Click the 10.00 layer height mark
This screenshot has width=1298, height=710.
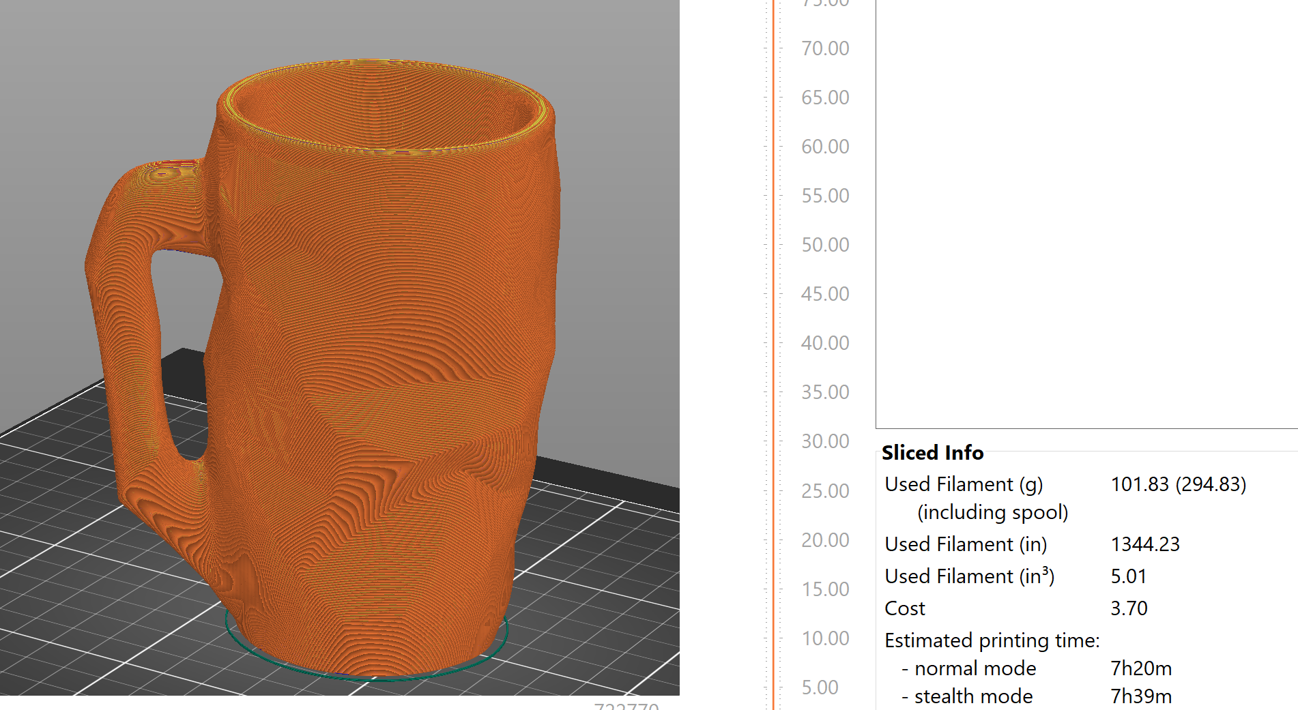[825, 638]
